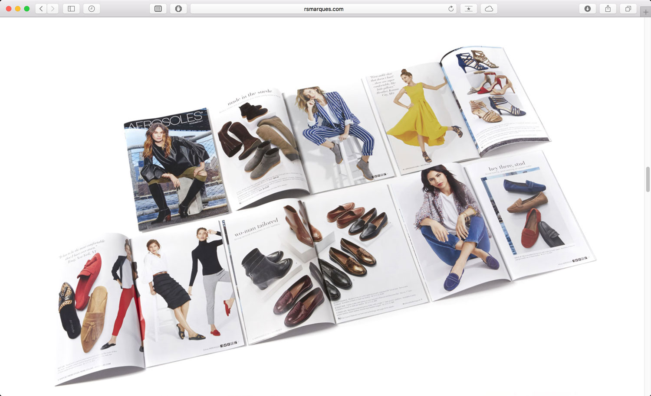Reload the current page
This screenshot has width=651, height=396.
coord(451,9)
